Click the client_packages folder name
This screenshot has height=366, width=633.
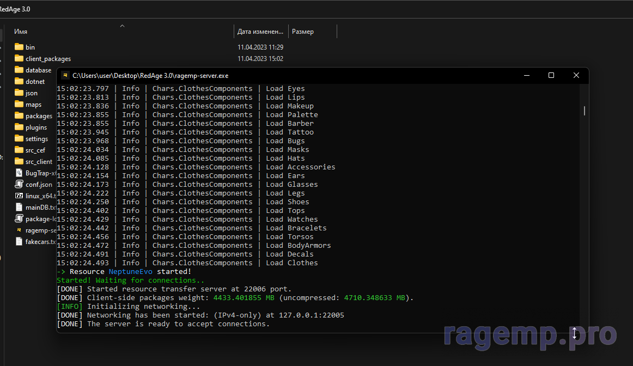tap(48, 59)
